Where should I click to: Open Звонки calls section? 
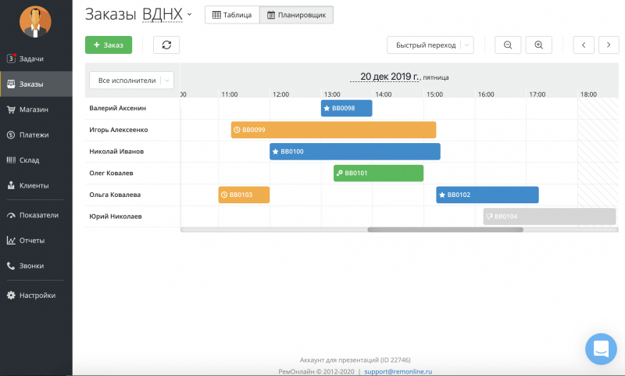click(31, 266)
